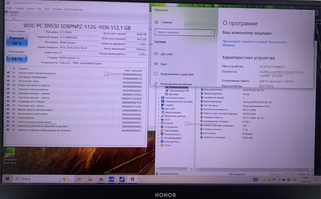Open Диск menu in CrystalDiskInfo
321x199 pixels.
[x=47, y=9]
